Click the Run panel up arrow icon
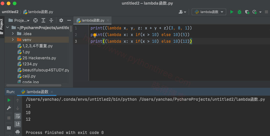 point(18,100)
